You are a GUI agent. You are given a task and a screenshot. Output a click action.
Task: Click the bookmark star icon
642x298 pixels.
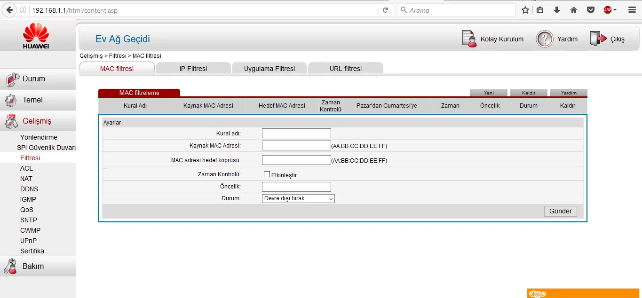pyautogui.click(x=525, y=10)
